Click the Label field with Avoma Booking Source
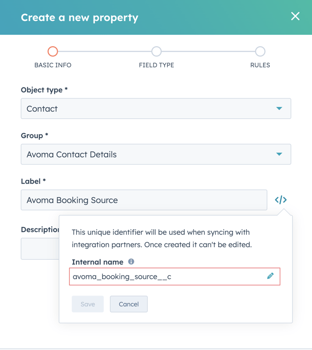Image resolution: width=312 pixels, height=350 pixels. pos(144,200)
